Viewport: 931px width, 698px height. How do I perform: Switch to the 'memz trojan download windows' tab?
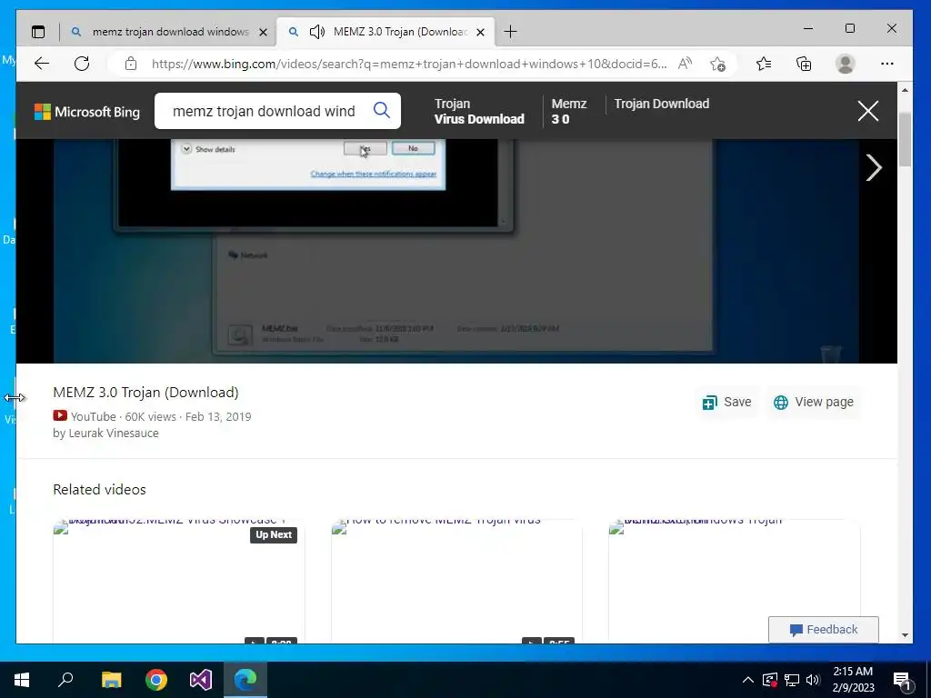coord(170,32)
